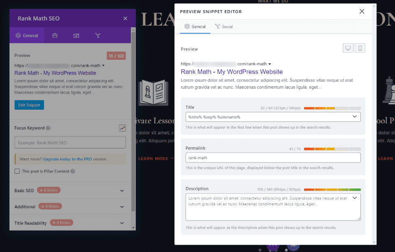Switch snippet preview to desktop view

point(348,48)
